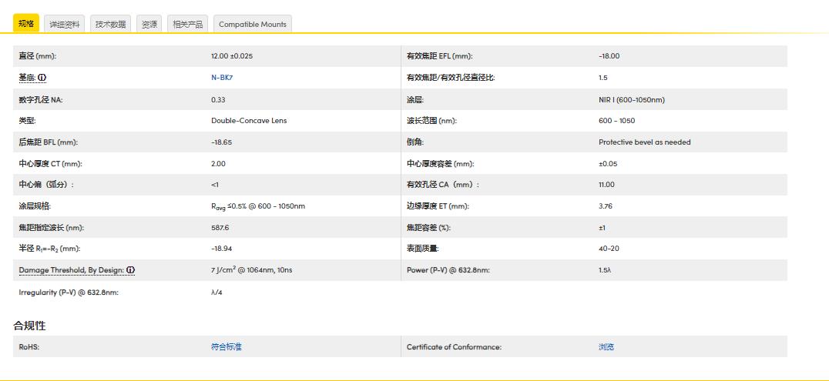The image size is (829, 381).
Task: Open Certificate of Conformance 浏览 link
Action: point(606,347)
